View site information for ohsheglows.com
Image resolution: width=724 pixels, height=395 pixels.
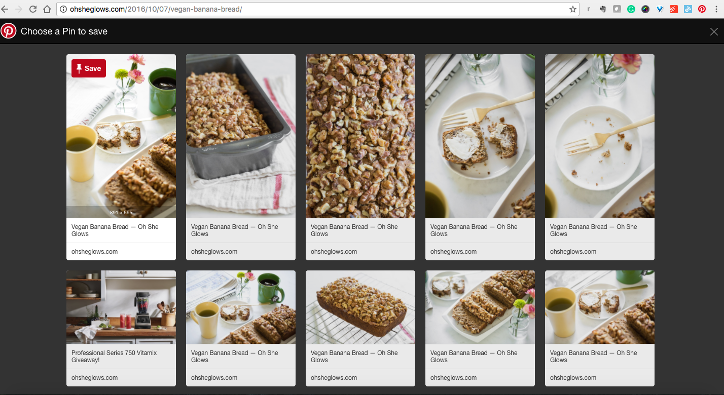point(63,9)
